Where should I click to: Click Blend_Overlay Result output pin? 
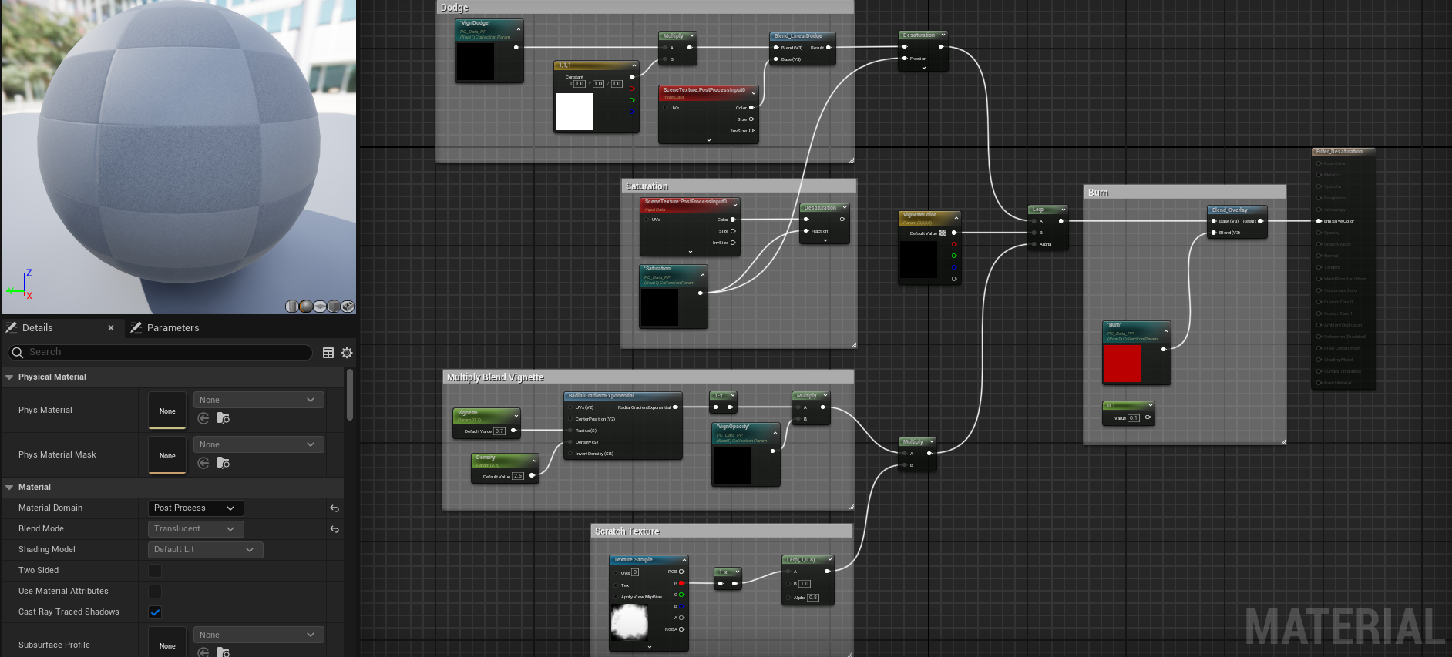(1260, 221)
